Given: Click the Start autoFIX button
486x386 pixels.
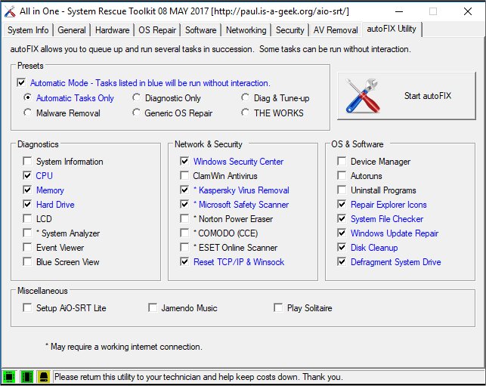Looking at the screenshot, I should click(x=405, y=96).
